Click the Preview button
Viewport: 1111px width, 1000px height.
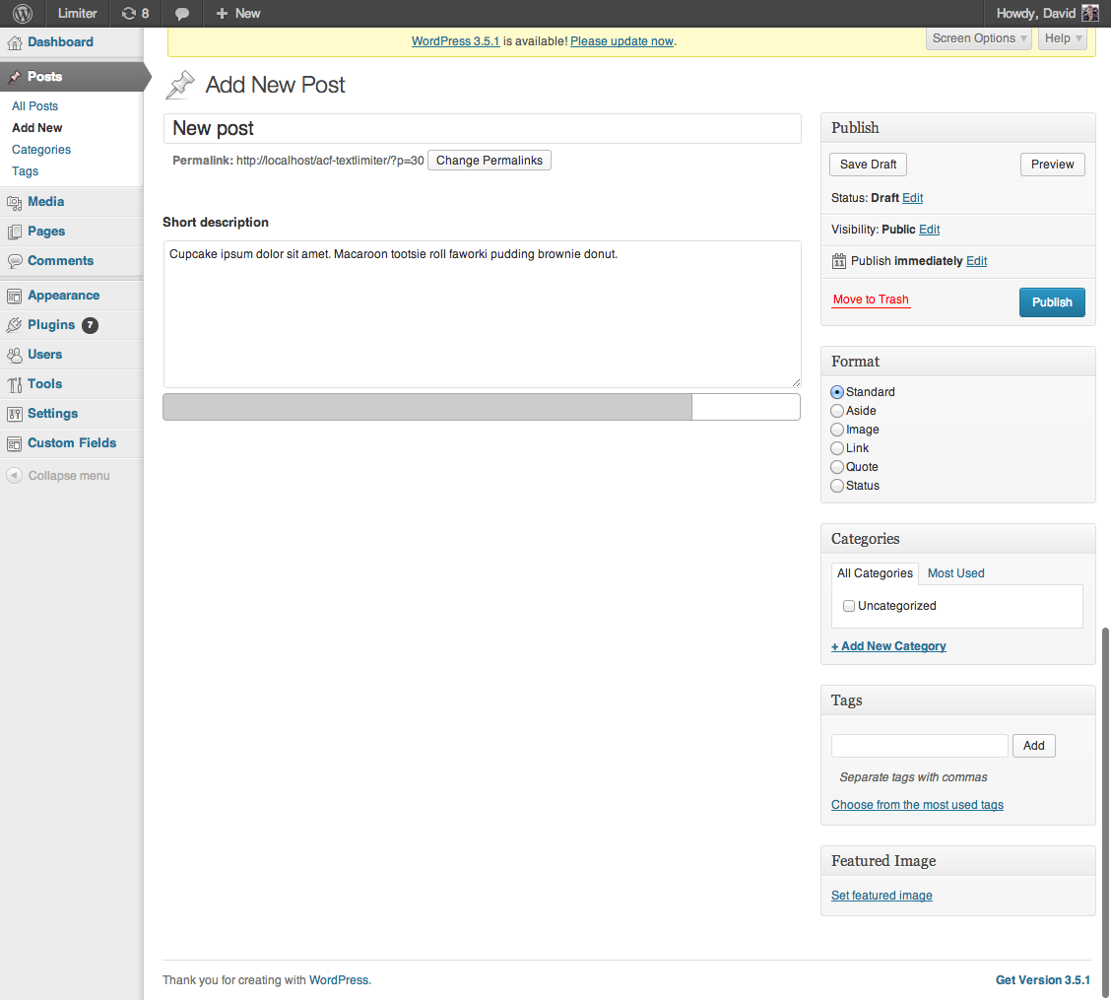coord(1052,165)
